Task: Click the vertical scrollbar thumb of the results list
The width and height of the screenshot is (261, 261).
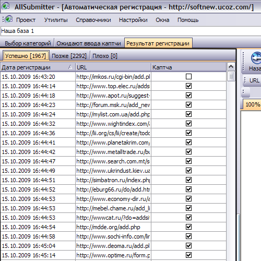Action: (231, 76)
